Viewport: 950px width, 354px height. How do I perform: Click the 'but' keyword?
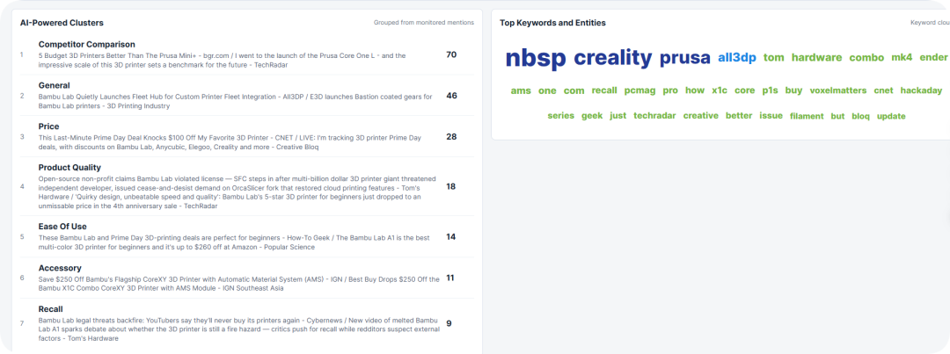point(838,116)
